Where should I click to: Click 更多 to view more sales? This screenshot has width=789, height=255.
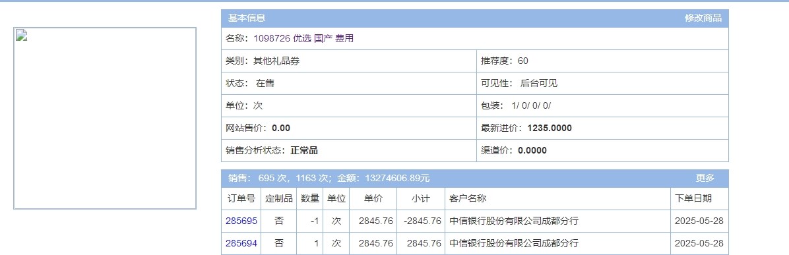point(705,178)
